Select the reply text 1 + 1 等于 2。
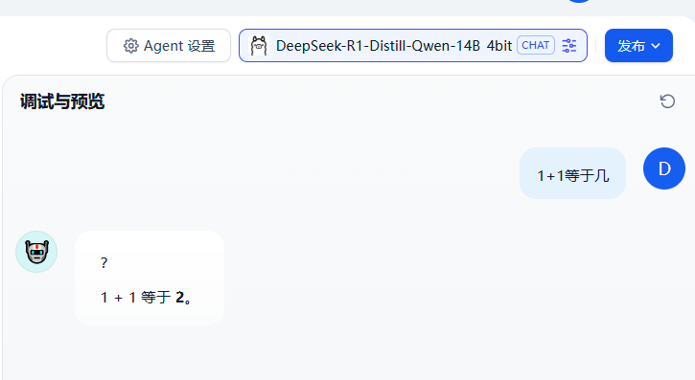 147,298
